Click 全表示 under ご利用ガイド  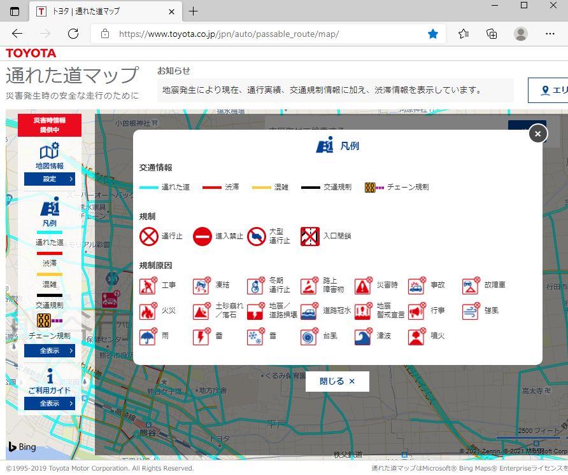pyautogui.click(x=50, y=403)
